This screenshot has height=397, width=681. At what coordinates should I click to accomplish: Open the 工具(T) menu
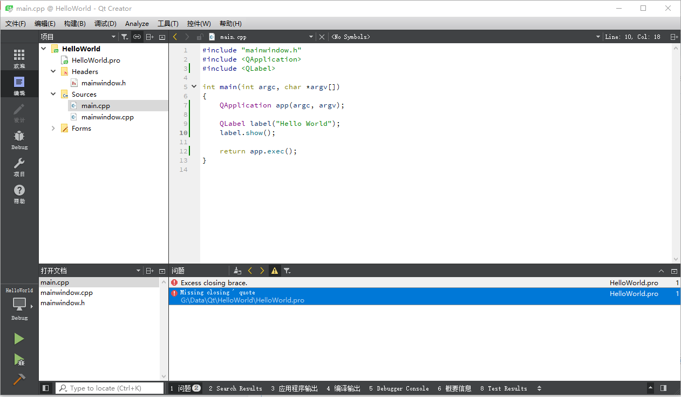coord(168,23)
